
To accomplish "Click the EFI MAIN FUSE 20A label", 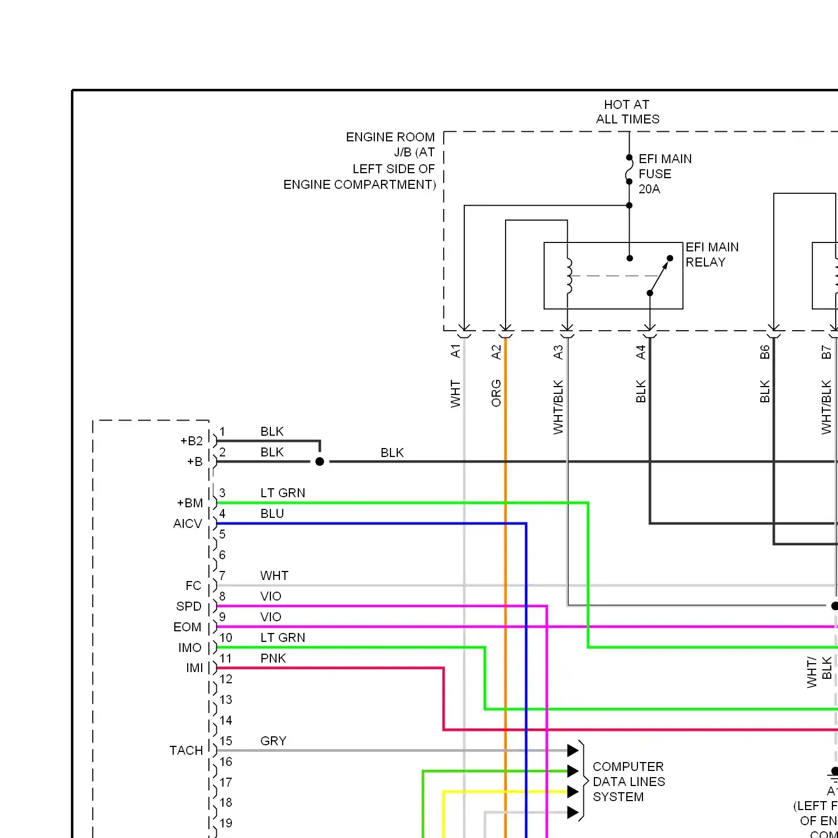I will pos(665,174).
